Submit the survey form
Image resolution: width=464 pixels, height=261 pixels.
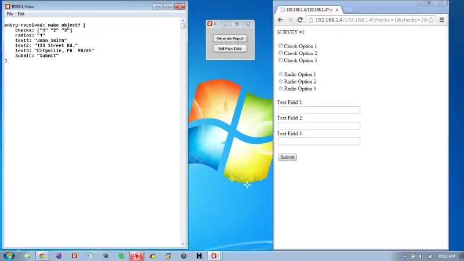pos(287,157)
